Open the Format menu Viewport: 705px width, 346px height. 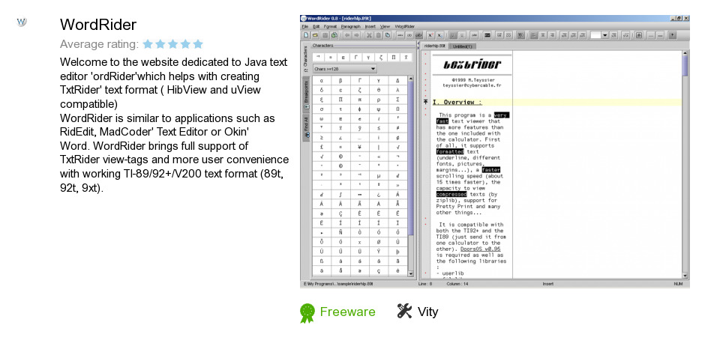pos(330,26)
